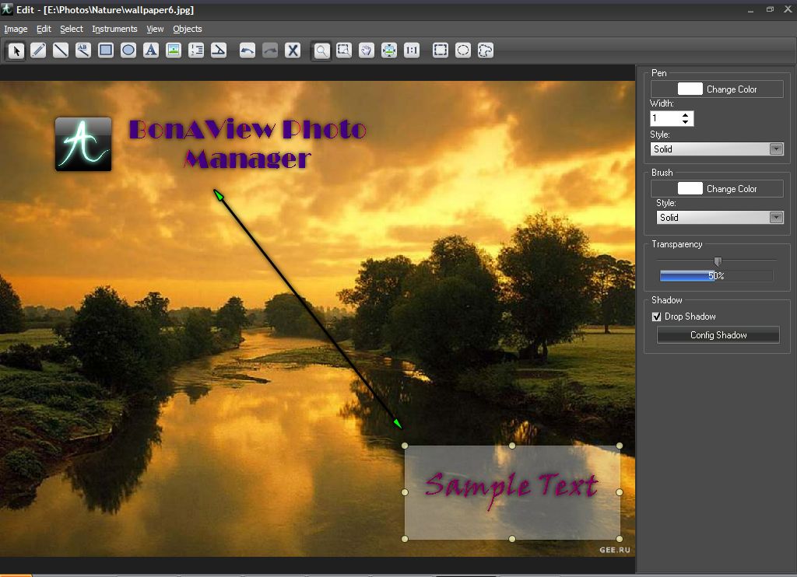Select the arrow pointer tool
Image resolution: width=797 pixels, height=577 pixels.
tap(16, 51)
